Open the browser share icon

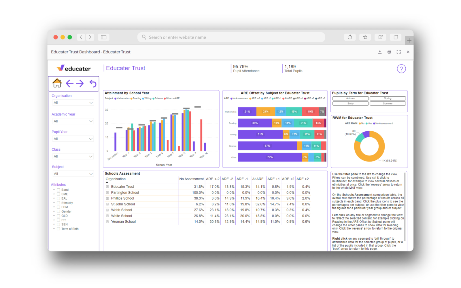click(381, 37)
